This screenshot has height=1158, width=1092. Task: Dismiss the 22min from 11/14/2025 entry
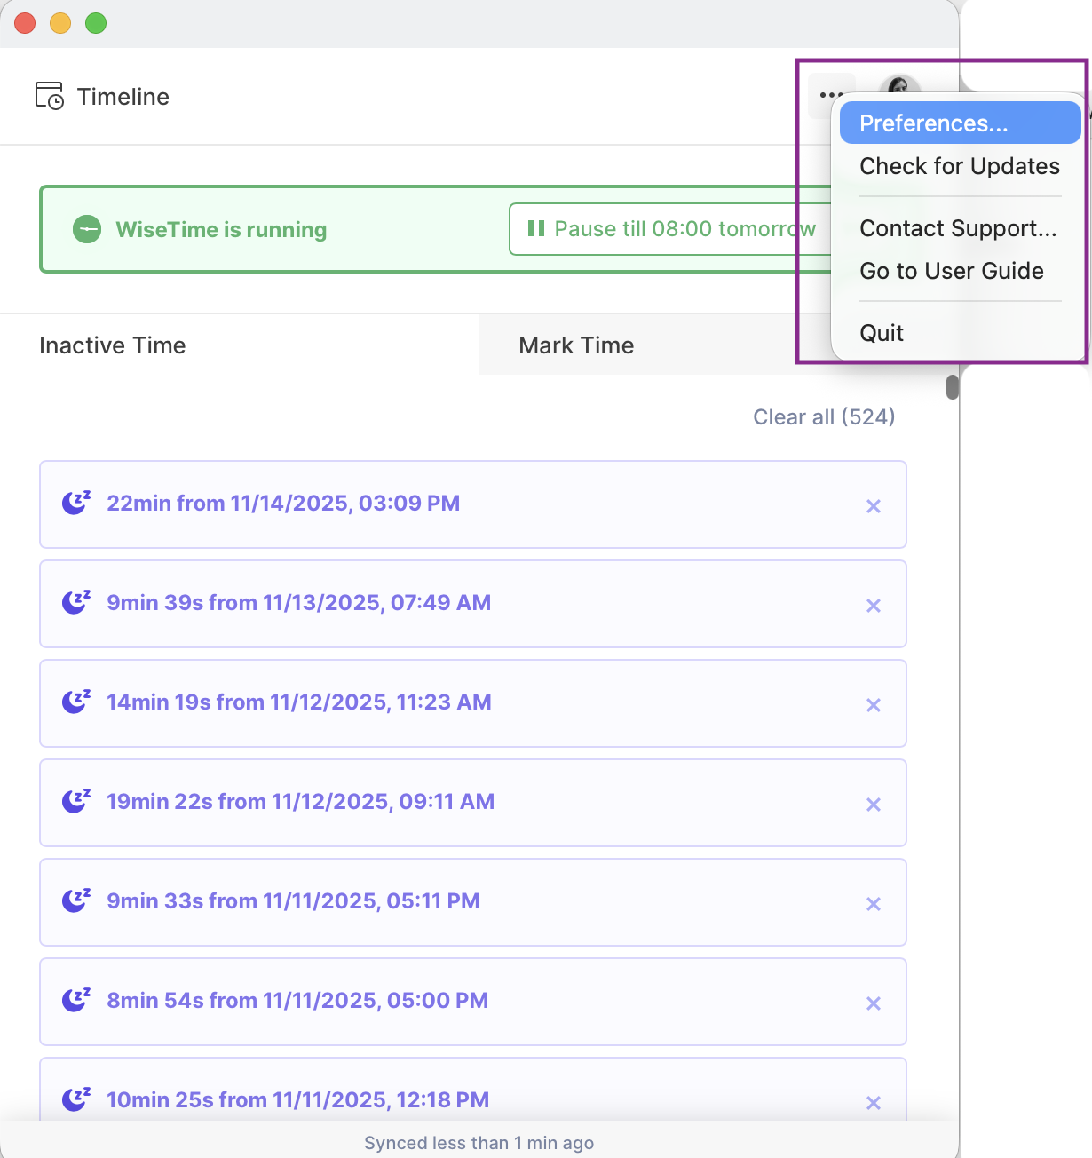pos(874,506)
